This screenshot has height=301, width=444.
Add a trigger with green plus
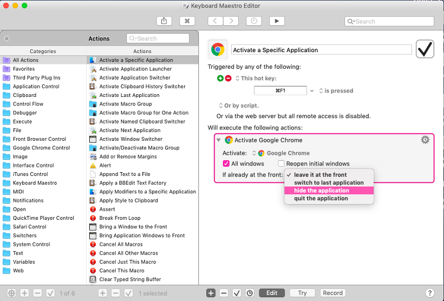point(220,78)
